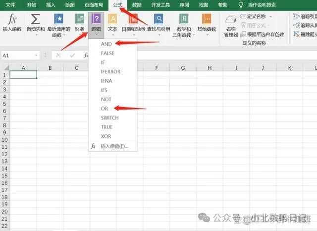Click the Remove Arrows icon
The image size is (317, 231).
tap(296, 34)
